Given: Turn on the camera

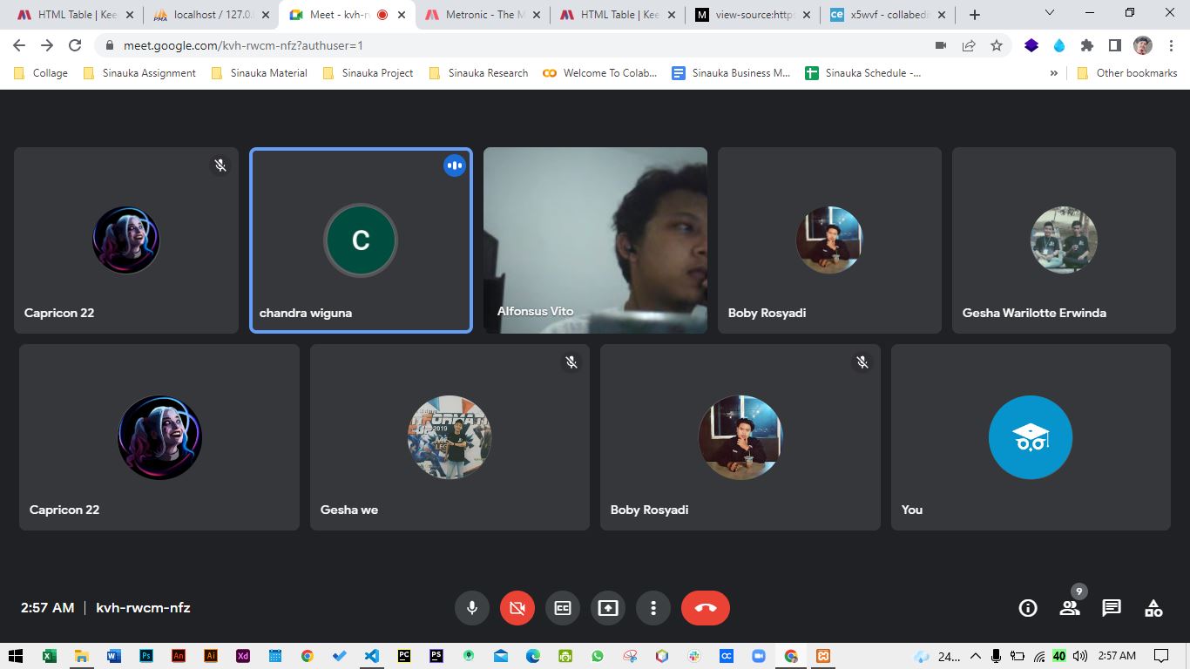Looking at the screenshot, I should tap(517, 608).
